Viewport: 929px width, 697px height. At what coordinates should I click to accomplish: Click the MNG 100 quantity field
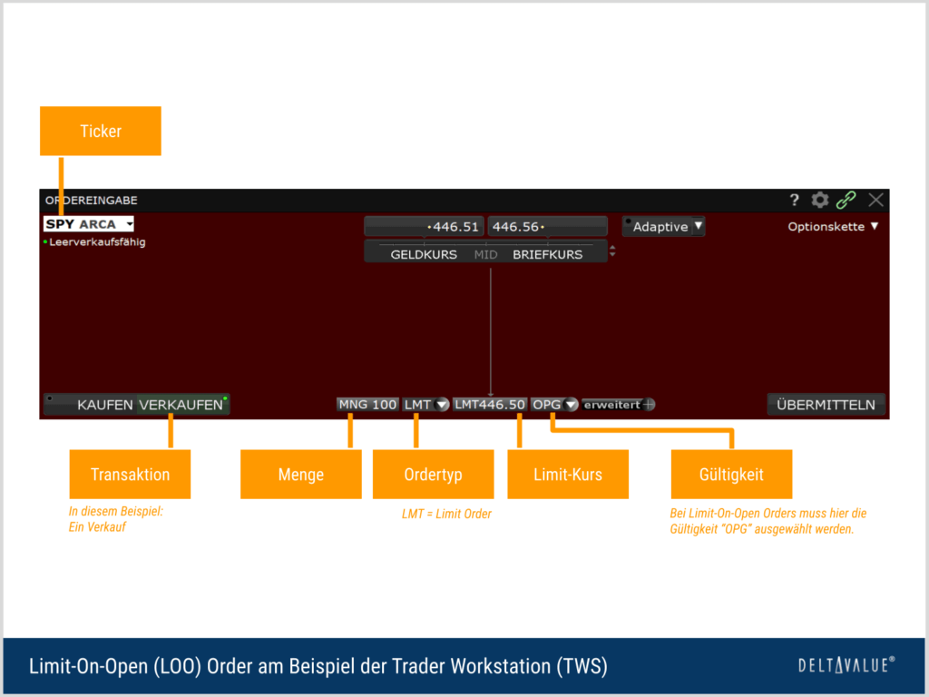click(x=367, y=404)
